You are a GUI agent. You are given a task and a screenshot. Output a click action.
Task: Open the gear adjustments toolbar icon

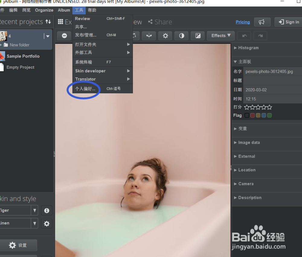tap(165, 36)
